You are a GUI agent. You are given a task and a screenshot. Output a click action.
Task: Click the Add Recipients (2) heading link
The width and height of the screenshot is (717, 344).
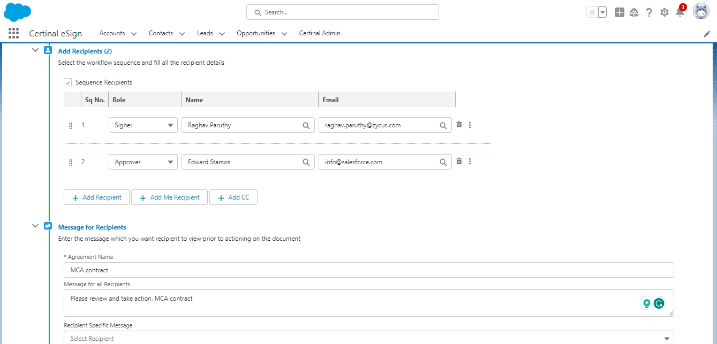click(85, 51)
